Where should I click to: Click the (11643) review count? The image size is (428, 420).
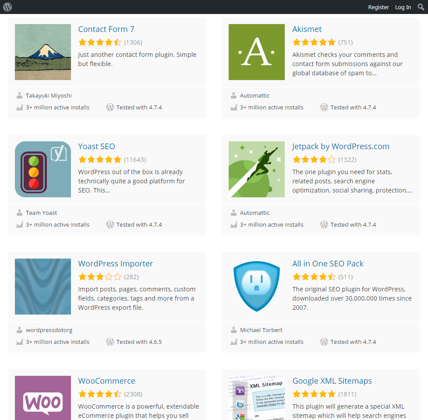135,160
